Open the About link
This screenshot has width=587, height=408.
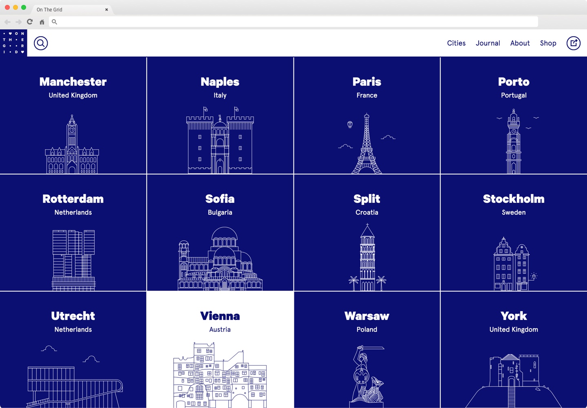point(520,43)
